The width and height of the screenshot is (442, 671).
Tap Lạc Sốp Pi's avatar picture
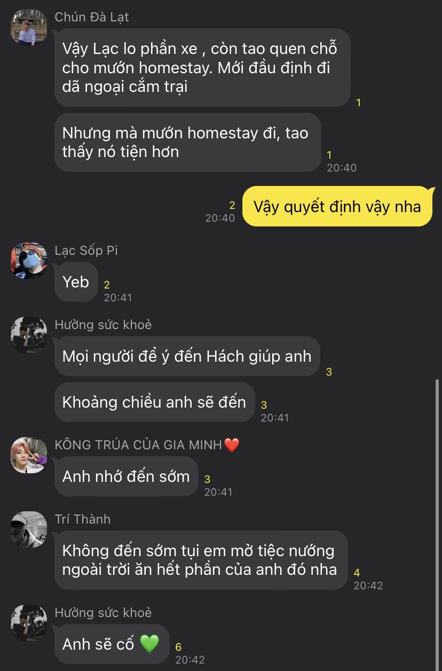[29, 261]
